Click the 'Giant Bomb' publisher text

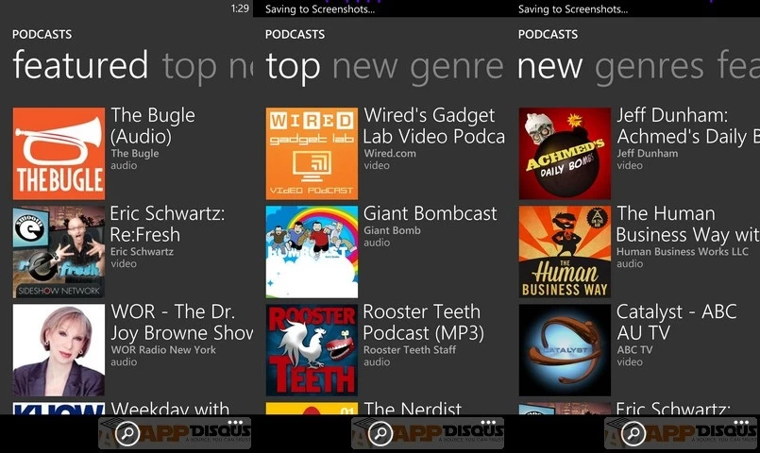[x=392, y=230]
